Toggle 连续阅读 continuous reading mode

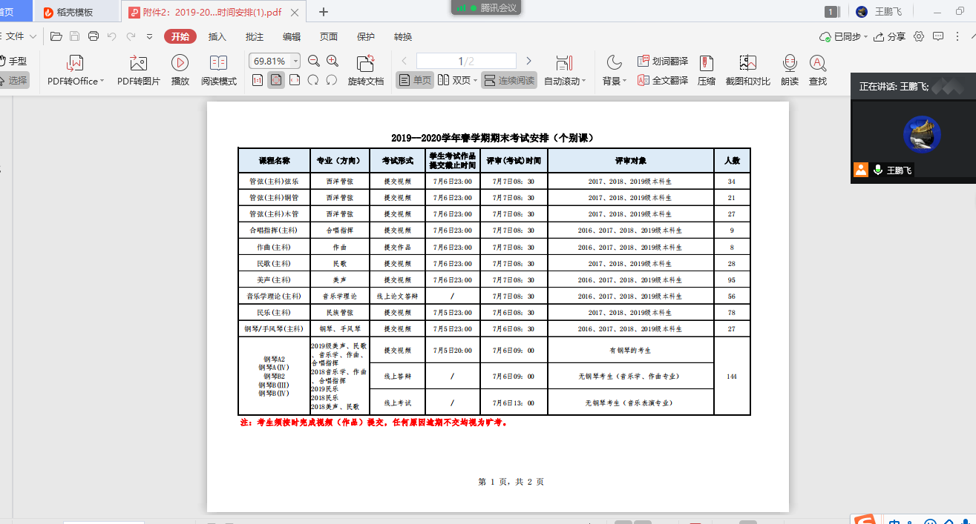point(509,81)
